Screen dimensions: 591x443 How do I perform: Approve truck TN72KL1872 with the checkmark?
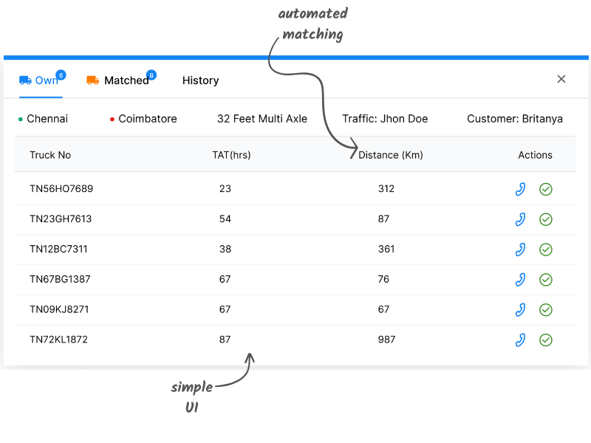point(546,340)
